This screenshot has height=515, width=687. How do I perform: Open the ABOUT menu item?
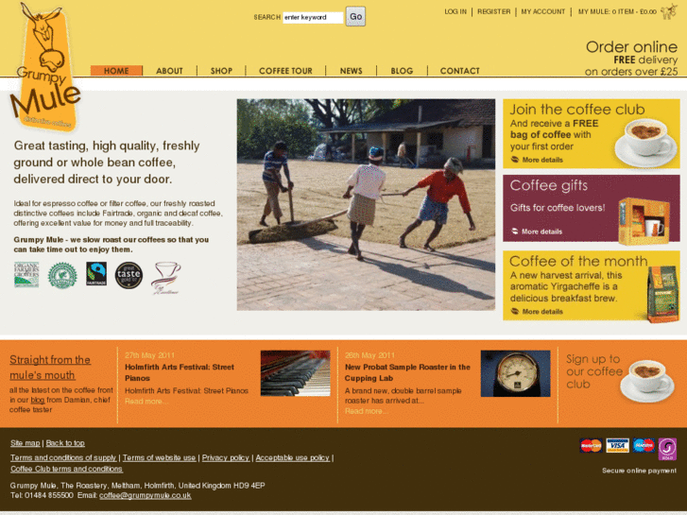coord(169,71)
